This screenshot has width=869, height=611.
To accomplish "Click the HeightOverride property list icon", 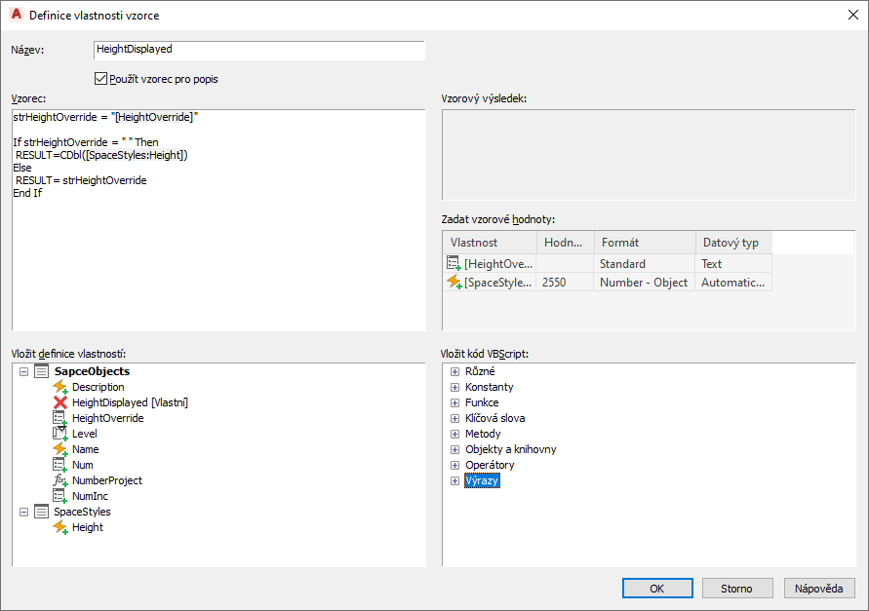I will [59, 418].
